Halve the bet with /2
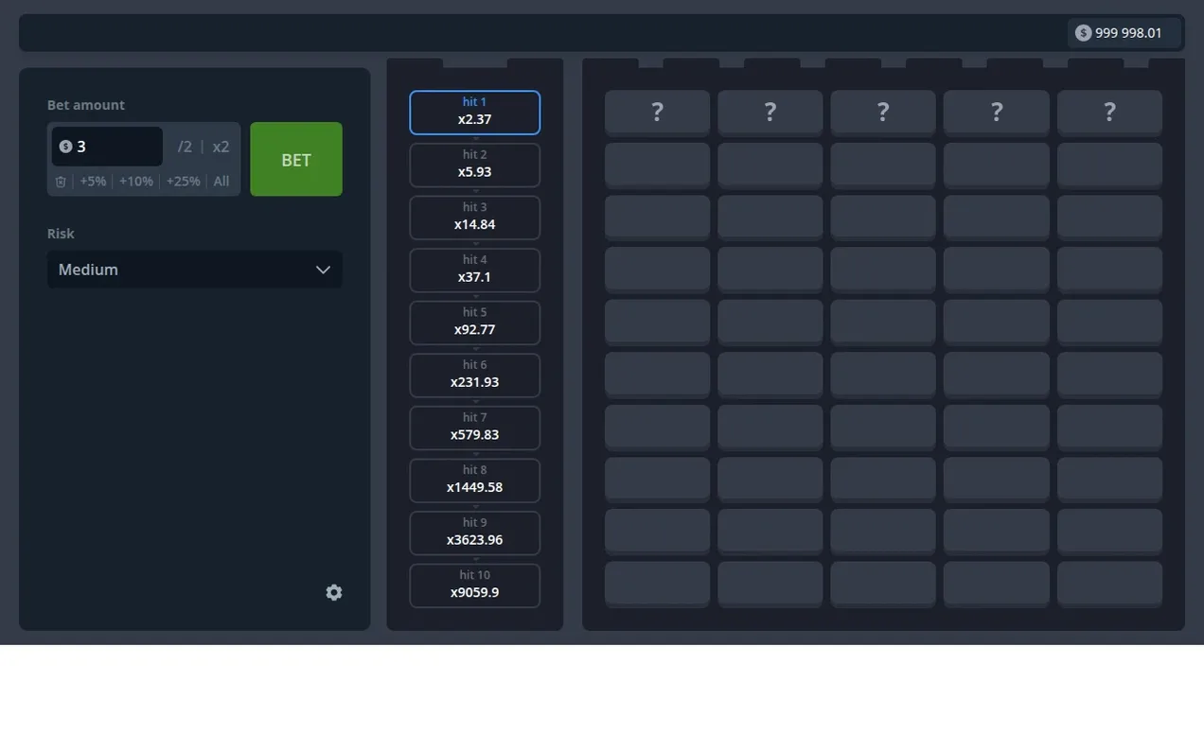 click(185, 147)
